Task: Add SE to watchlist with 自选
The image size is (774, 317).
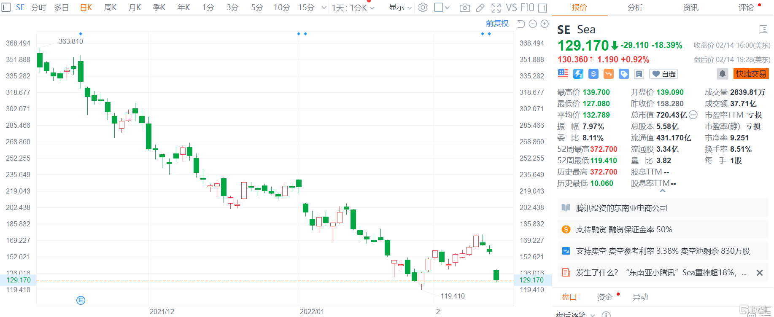Action: click(x=663, y=74)
